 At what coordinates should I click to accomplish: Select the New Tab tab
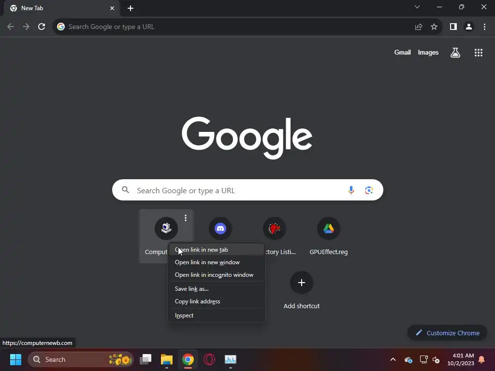coord(61,8)
